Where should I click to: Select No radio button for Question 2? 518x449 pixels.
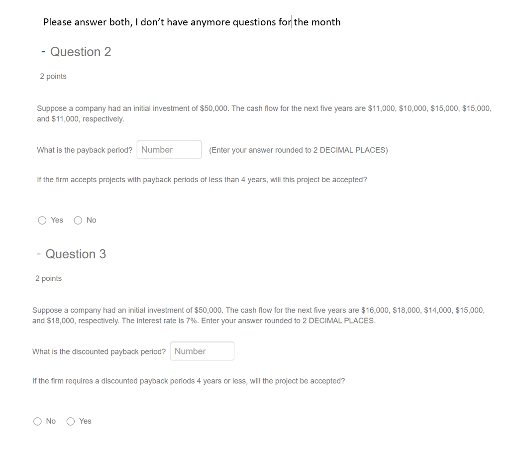78,220
